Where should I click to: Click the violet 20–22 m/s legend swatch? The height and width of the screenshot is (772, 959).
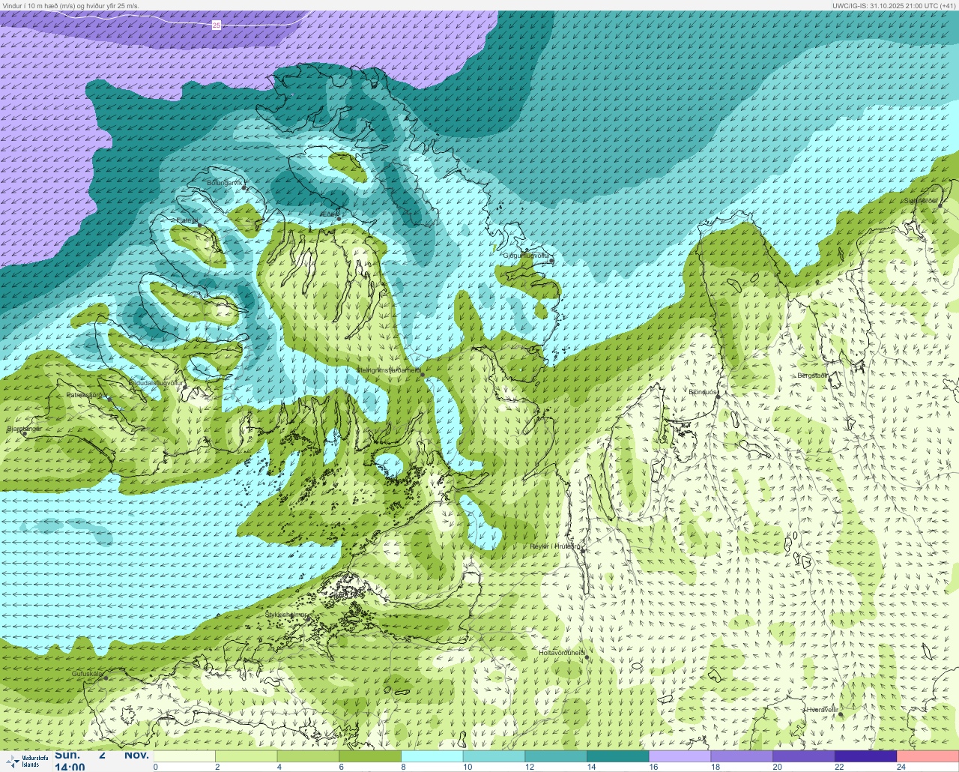coord(804,756)
